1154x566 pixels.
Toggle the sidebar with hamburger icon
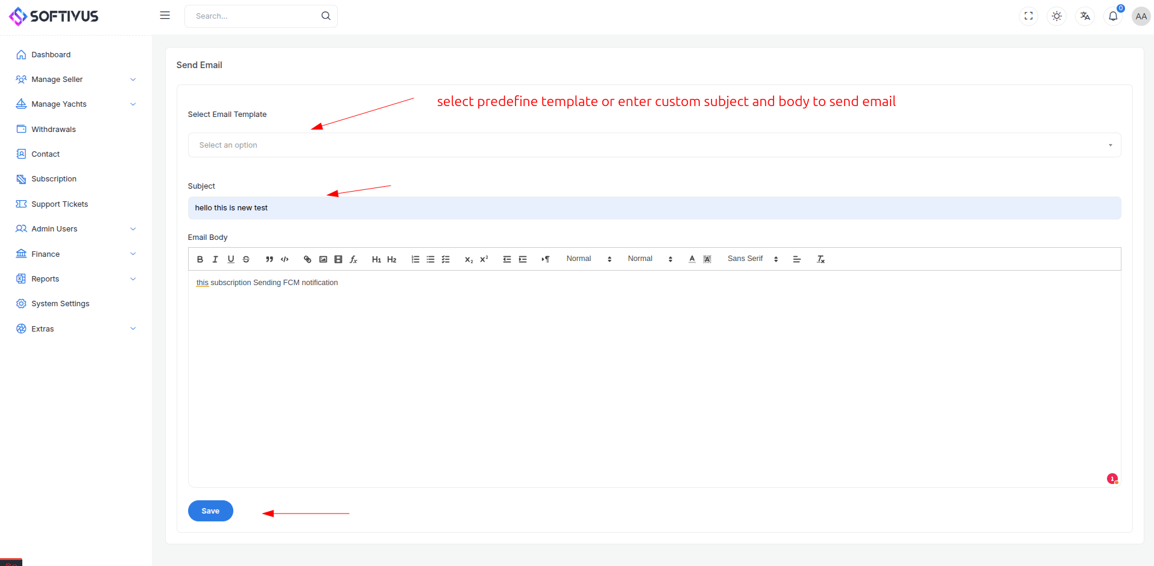(165, 16)
